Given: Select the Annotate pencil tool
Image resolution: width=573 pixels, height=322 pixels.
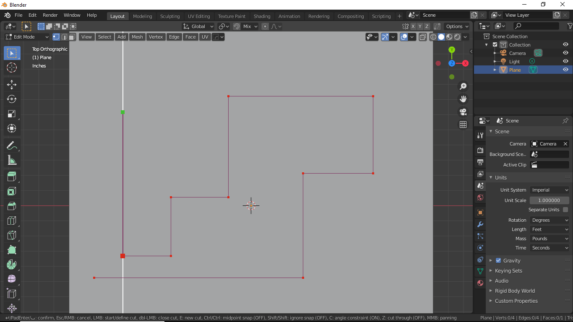Looking at the screenshot, I should coord(12,145).
